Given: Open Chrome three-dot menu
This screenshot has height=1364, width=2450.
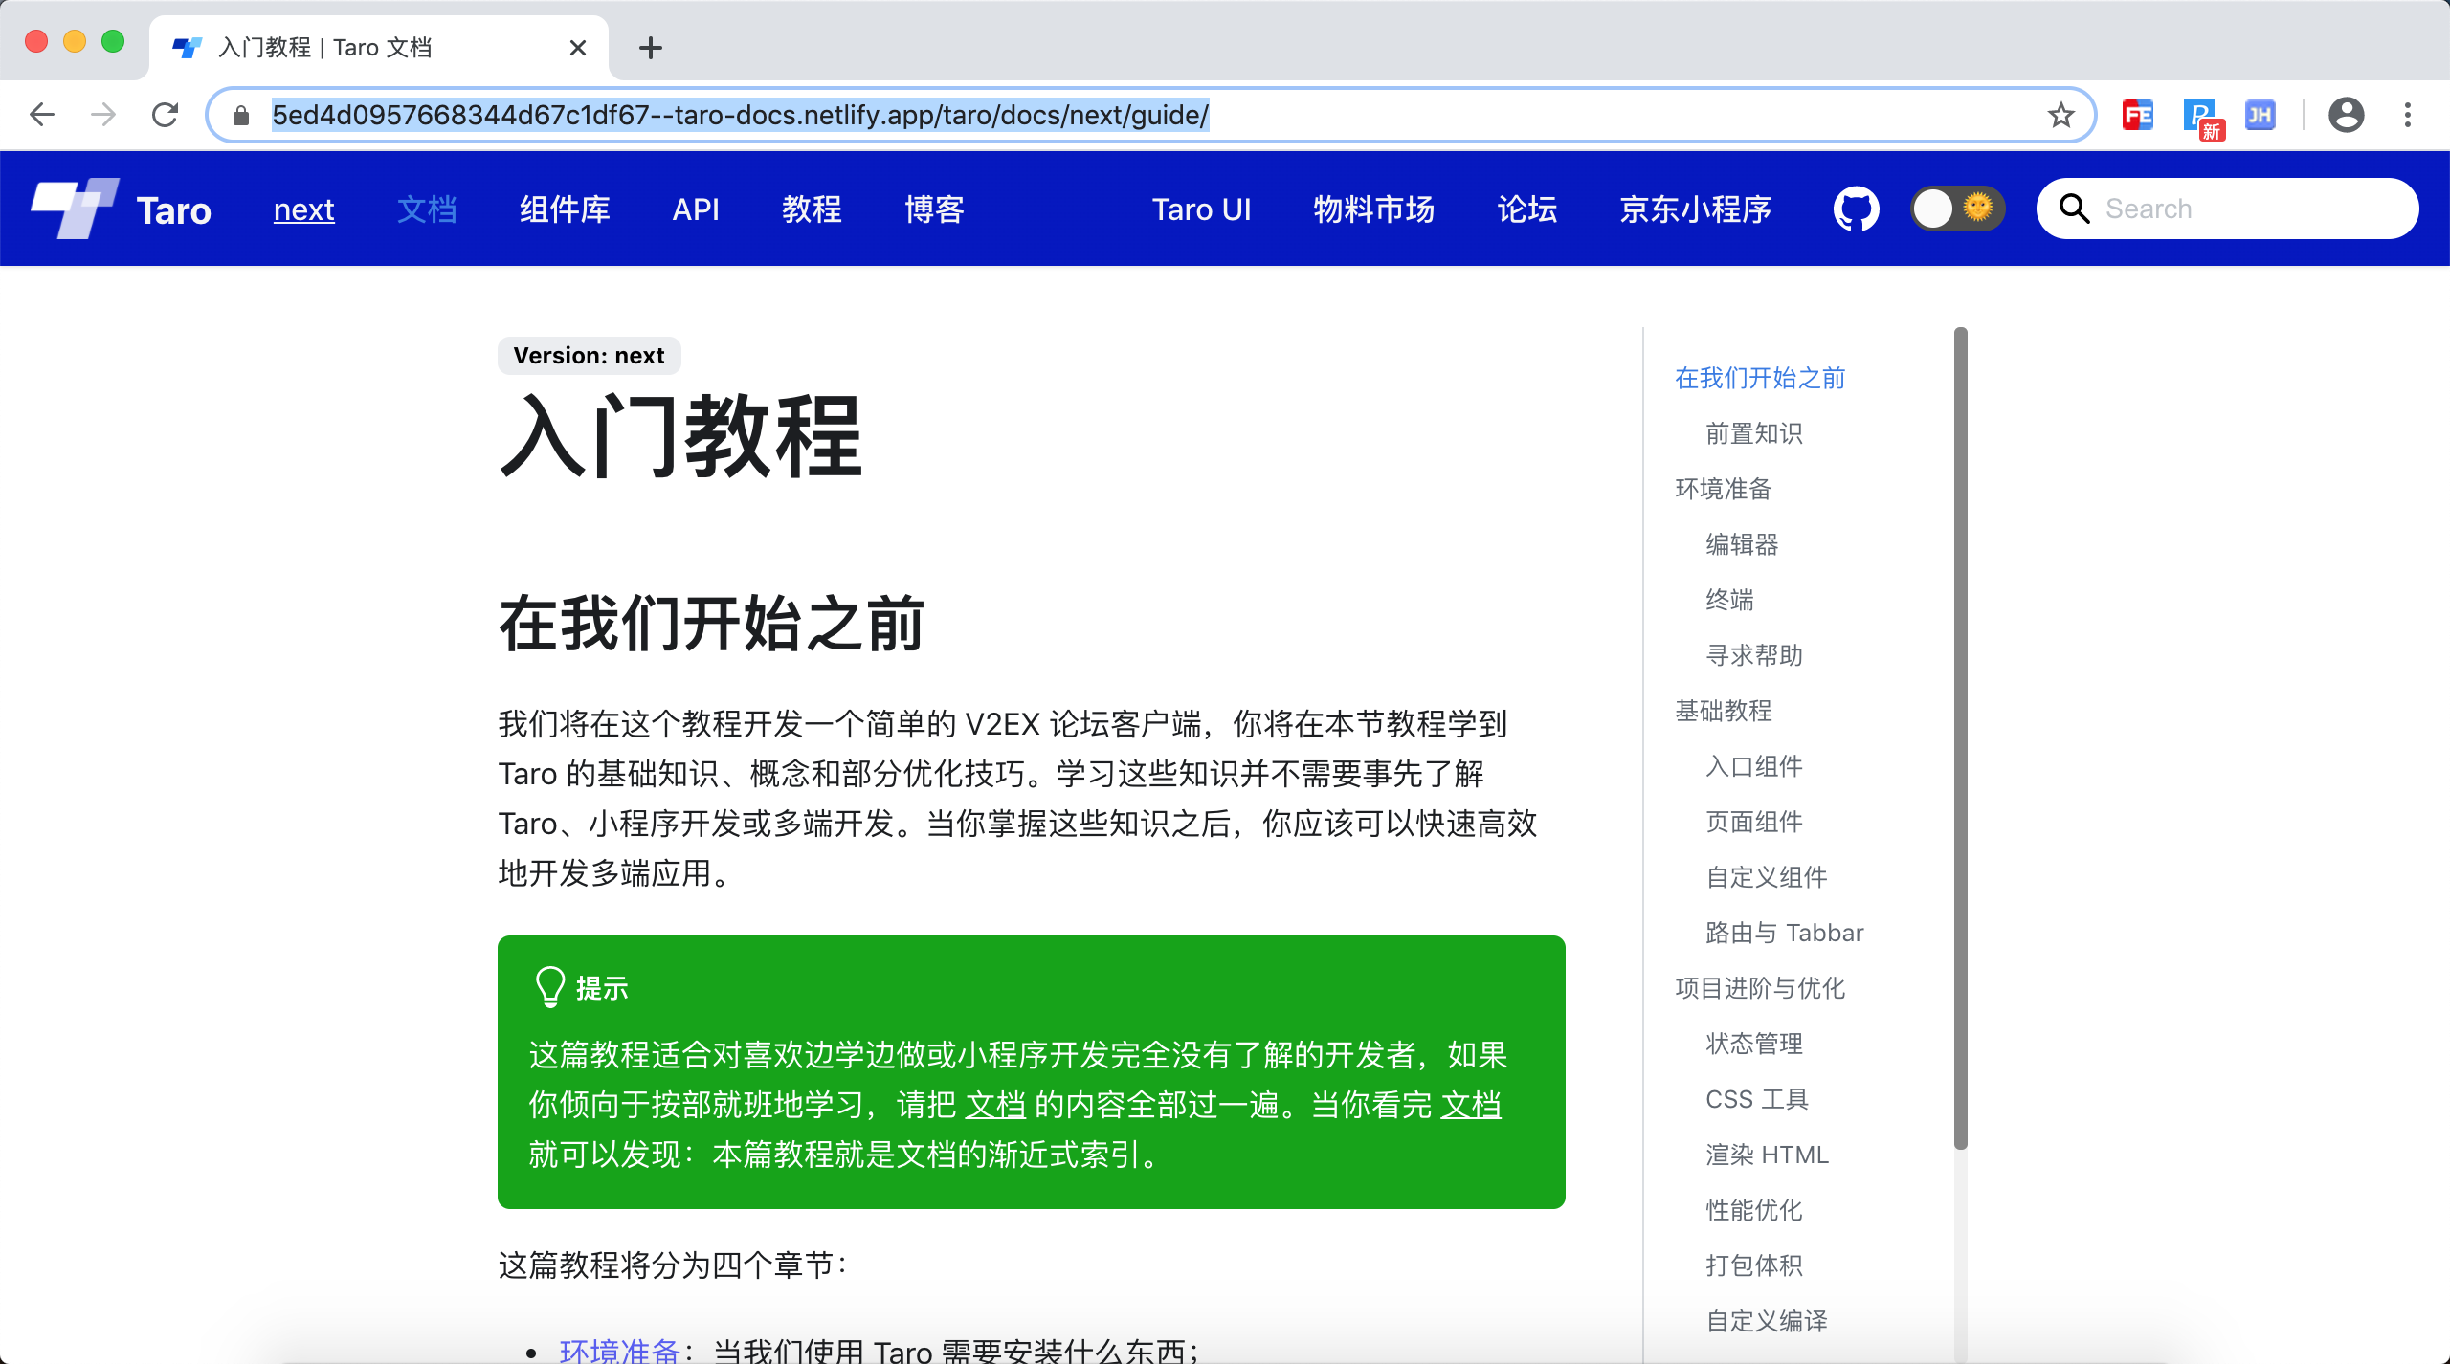Looking at the screenshot, I should pos(2408,116).
